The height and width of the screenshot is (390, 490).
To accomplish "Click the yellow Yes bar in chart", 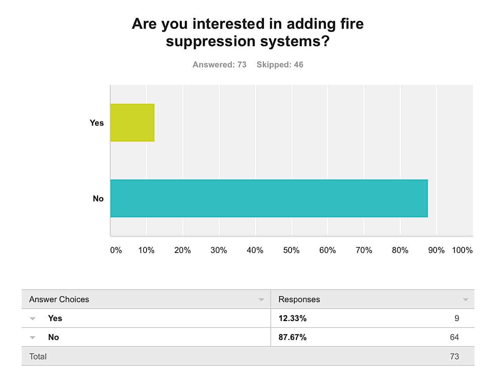I will point(132,123).
